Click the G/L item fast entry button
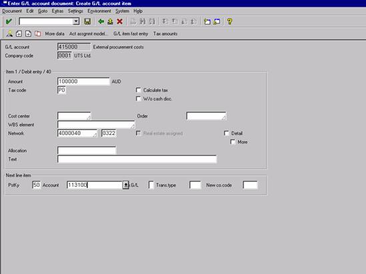 131,34
